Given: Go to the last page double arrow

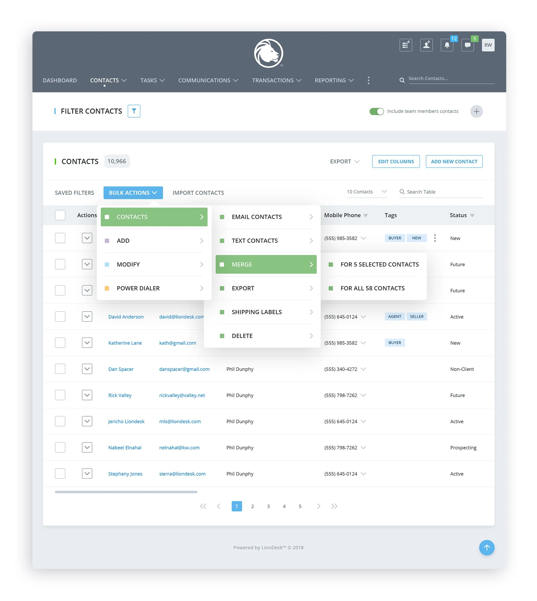Looking at the screenshot, I should [334, 506].
